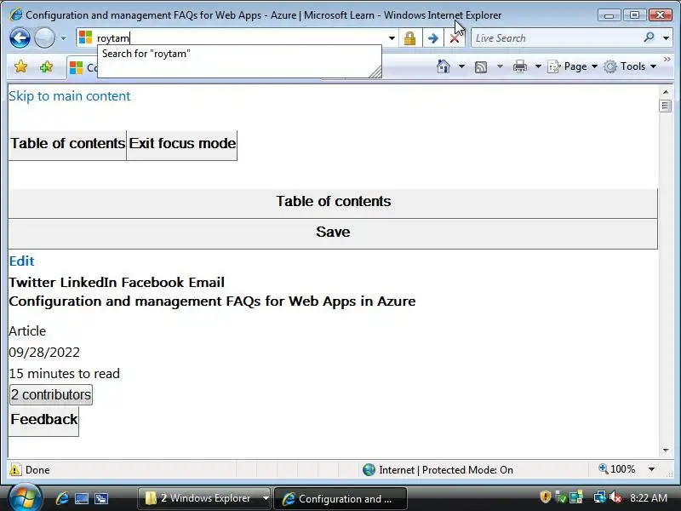The image size is (681, 511).
Task: Click the page scrollbar down arrow
Action: coord(666,451)
